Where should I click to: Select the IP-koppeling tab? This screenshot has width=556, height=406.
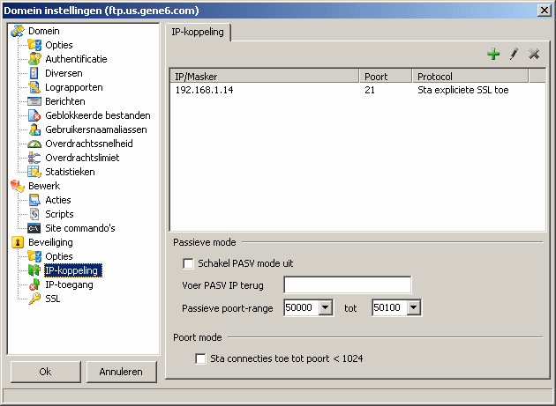click(198, 33)
